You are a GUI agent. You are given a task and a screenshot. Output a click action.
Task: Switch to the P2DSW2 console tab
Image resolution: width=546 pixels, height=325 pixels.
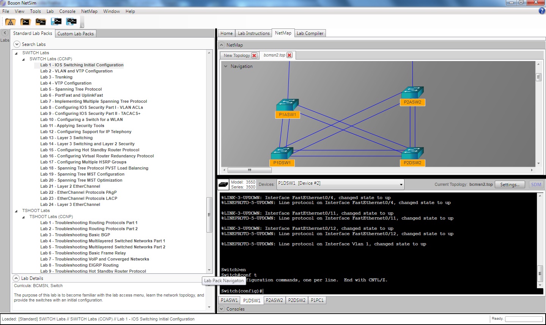[297, 300]
